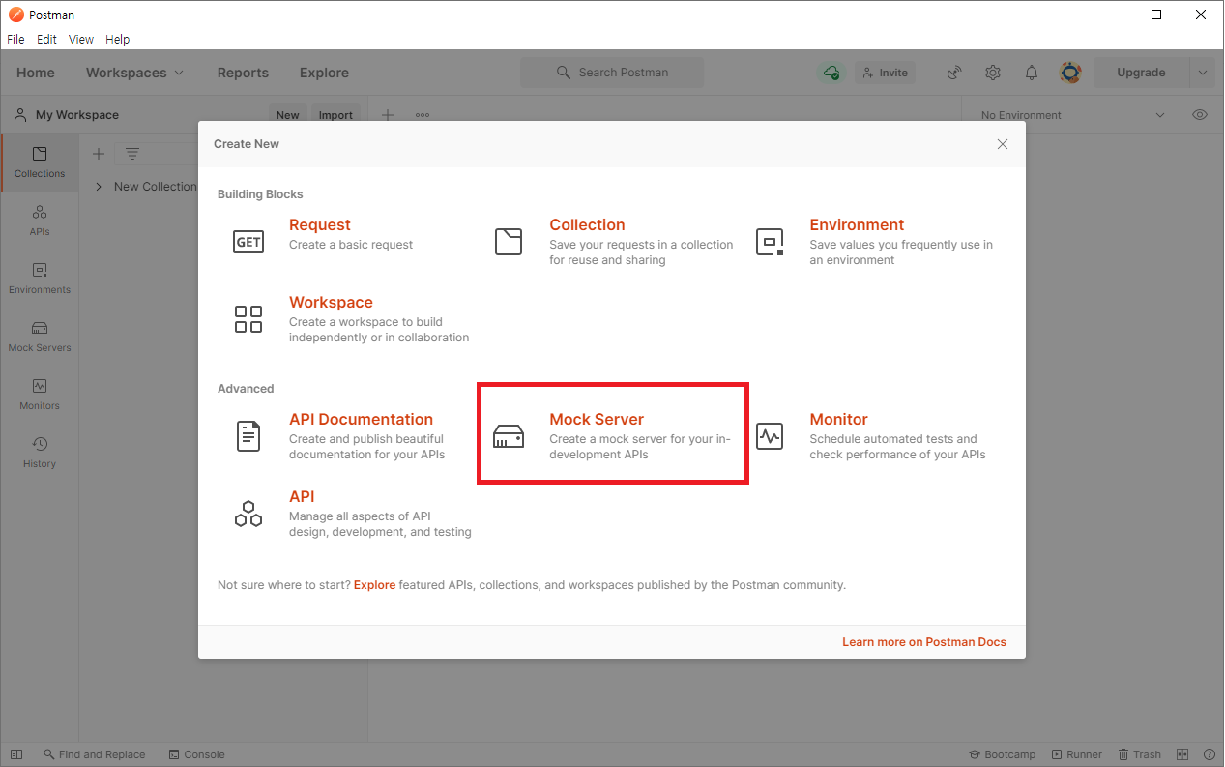Open the notifications bell

coord(1032,73)
